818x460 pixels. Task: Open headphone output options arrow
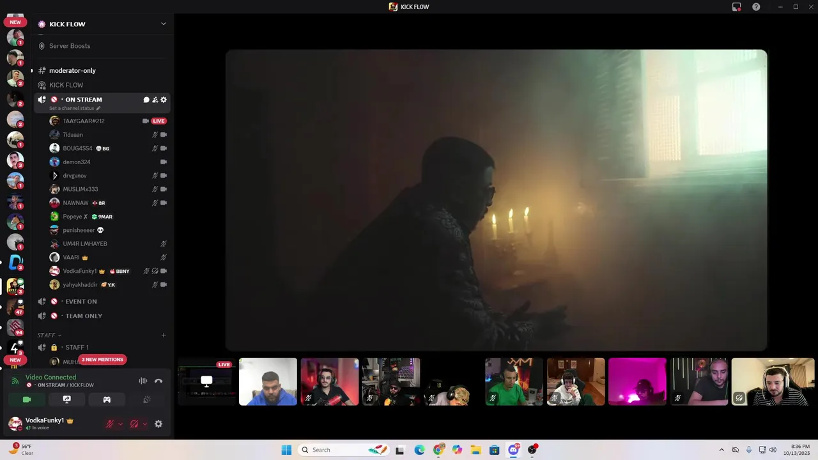click(144, 424)
